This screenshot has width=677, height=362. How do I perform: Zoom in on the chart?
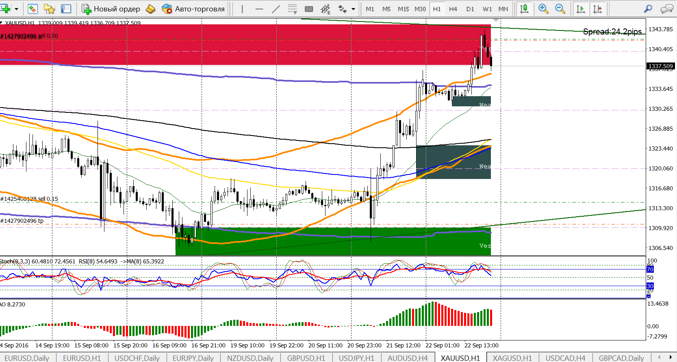pyautogui.click(x=543, y=9)
